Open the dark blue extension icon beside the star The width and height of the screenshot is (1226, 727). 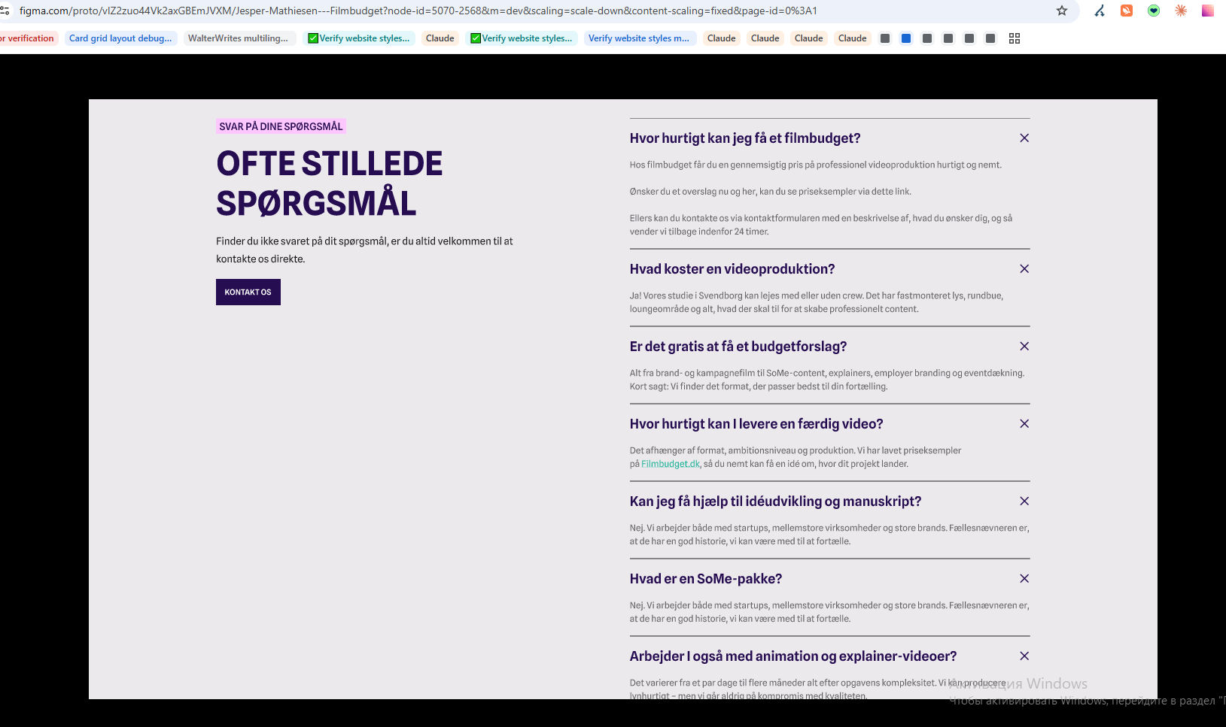1100,11
